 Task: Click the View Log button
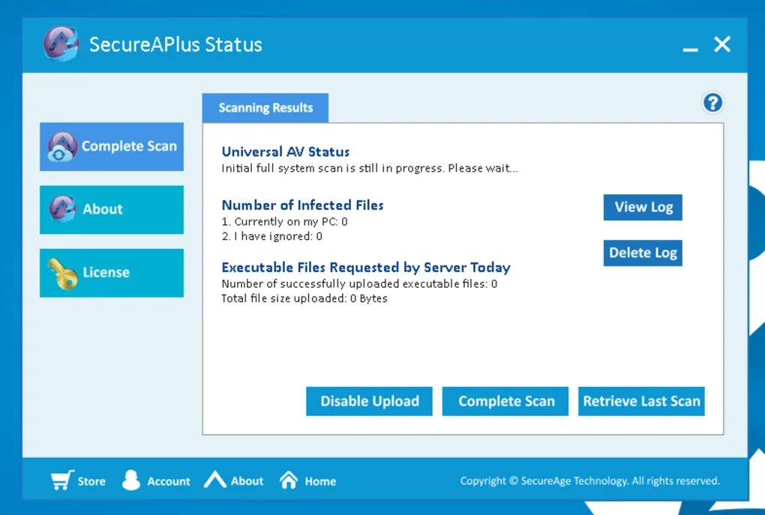643,207
